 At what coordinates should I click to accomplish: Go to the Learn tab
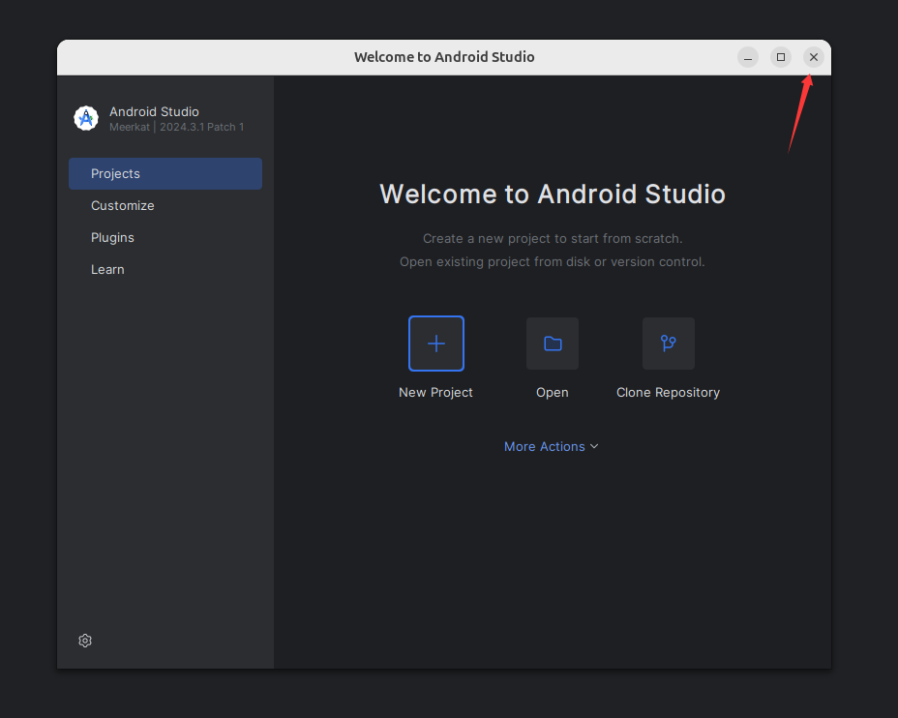(107, 270)
